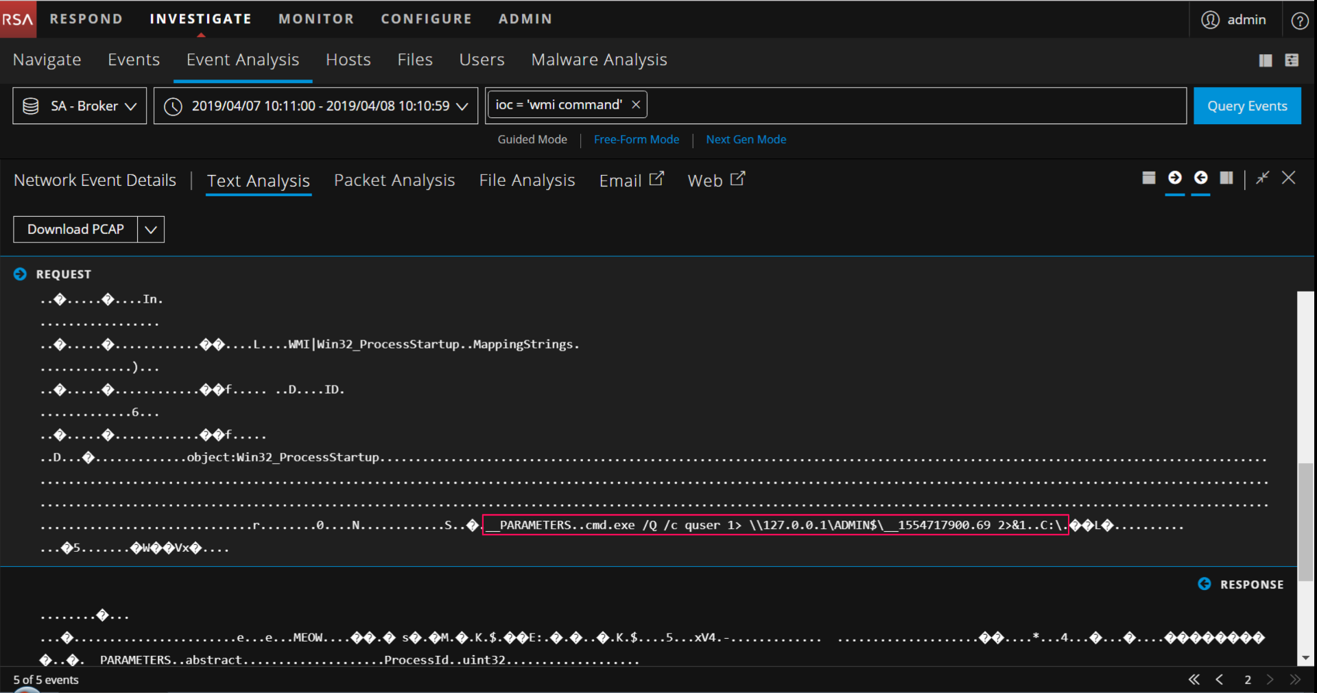Image resolution: width=1317 pixels, height=693 pixels.
Task: Open the event settings sliders icon
Action: click(x=1292, y=60)
